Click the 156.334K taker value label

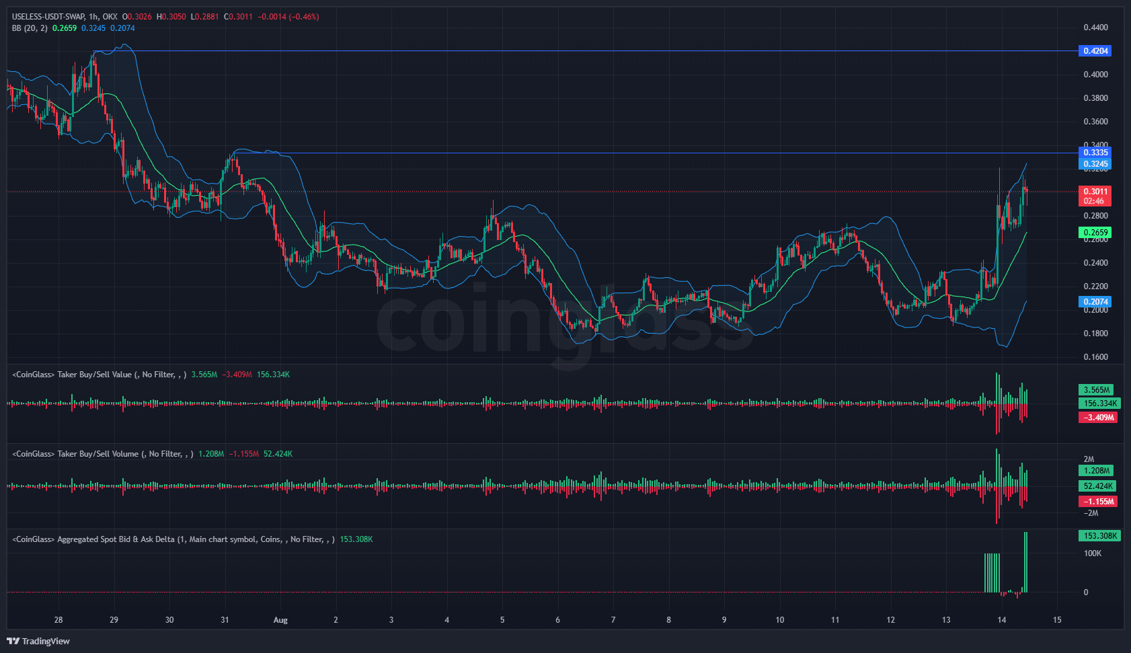1100,404
